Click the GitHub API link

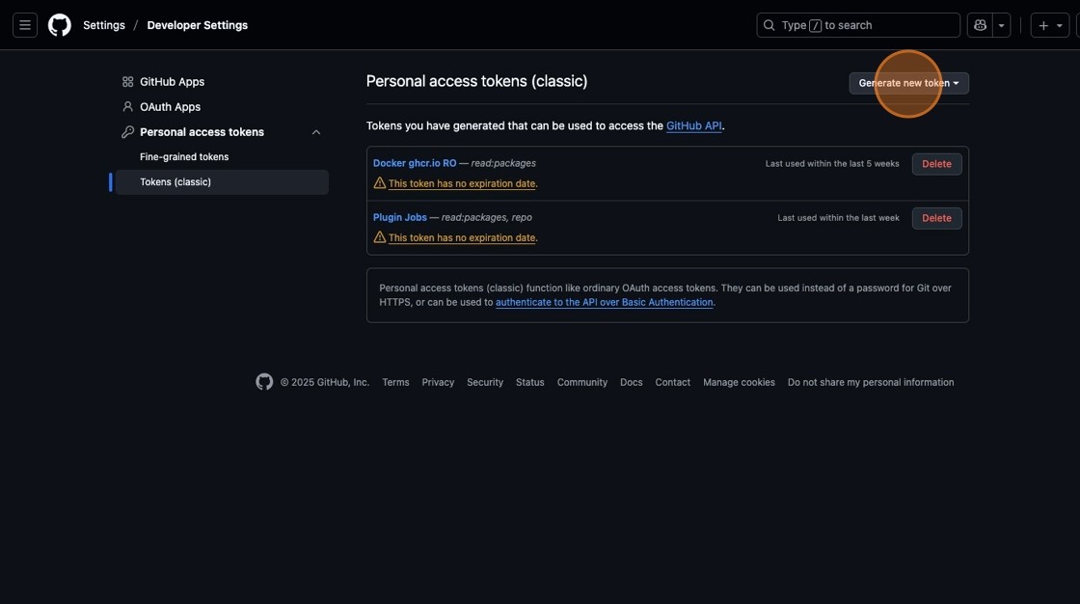[693, 125]
